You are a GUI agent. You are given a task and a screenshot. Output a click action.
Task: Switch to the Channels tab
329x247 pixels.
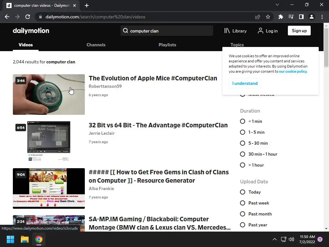tap(96, 45)
